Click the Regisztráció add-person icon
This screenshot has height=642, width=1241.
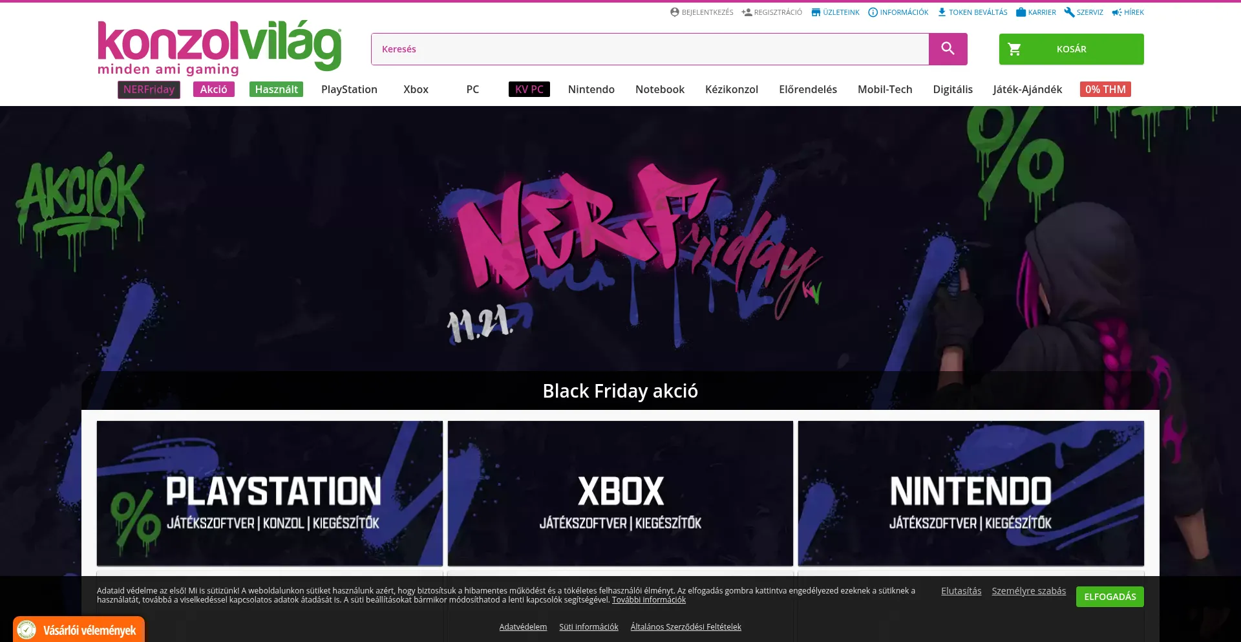[747, 12]
